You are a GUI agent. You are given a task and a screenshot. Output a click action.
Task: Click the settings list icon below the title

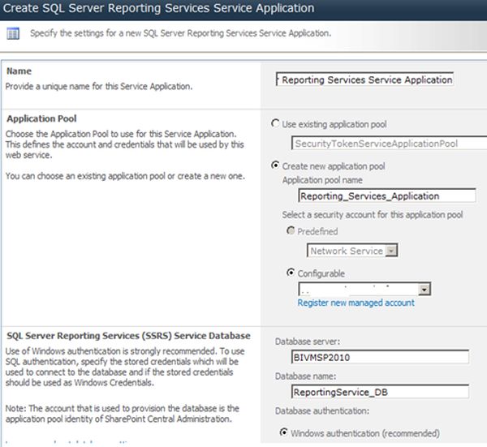[13, 35]
